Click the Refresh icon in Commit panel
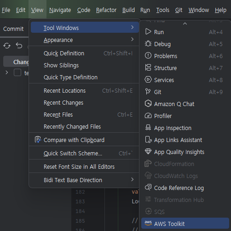The image size is (231, 231). click(x=7, y=46)
